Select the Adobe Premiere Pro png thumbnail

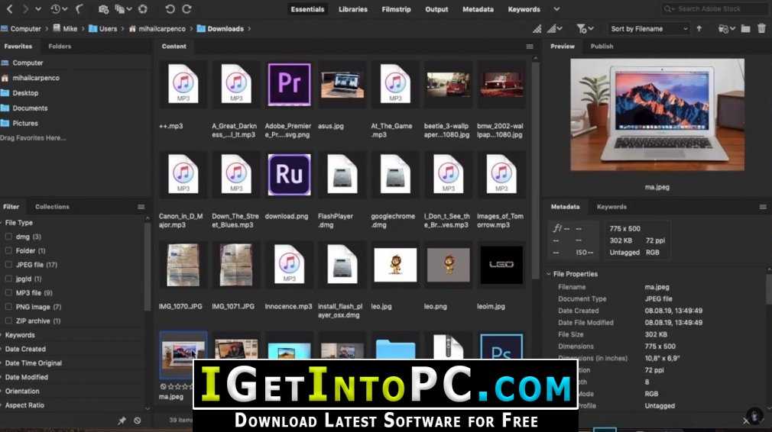tap(289, 85)
